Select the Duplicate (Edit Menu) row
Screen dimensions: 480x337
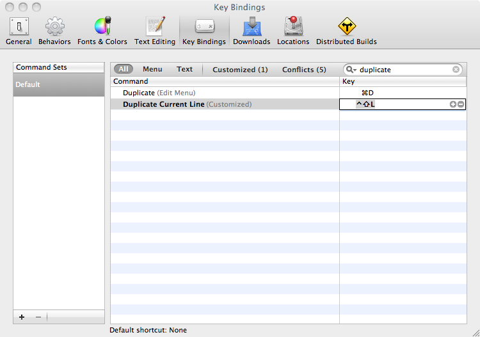(225, 93)
